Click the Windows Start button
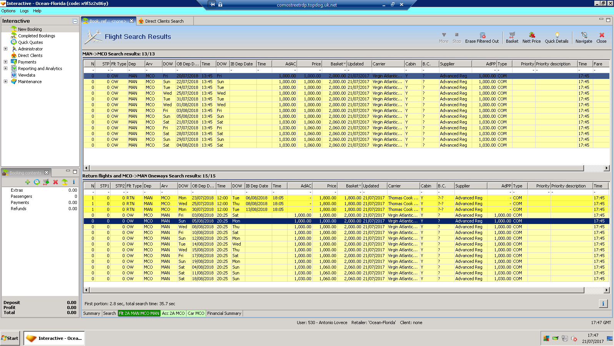The image size is (614, 346). 10,338
